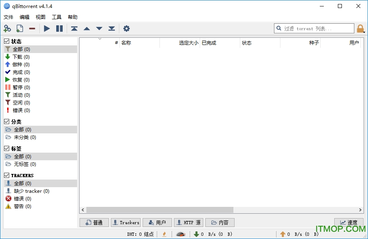
Task: Click the resume torrent icon
Action: tap(46, 29)
